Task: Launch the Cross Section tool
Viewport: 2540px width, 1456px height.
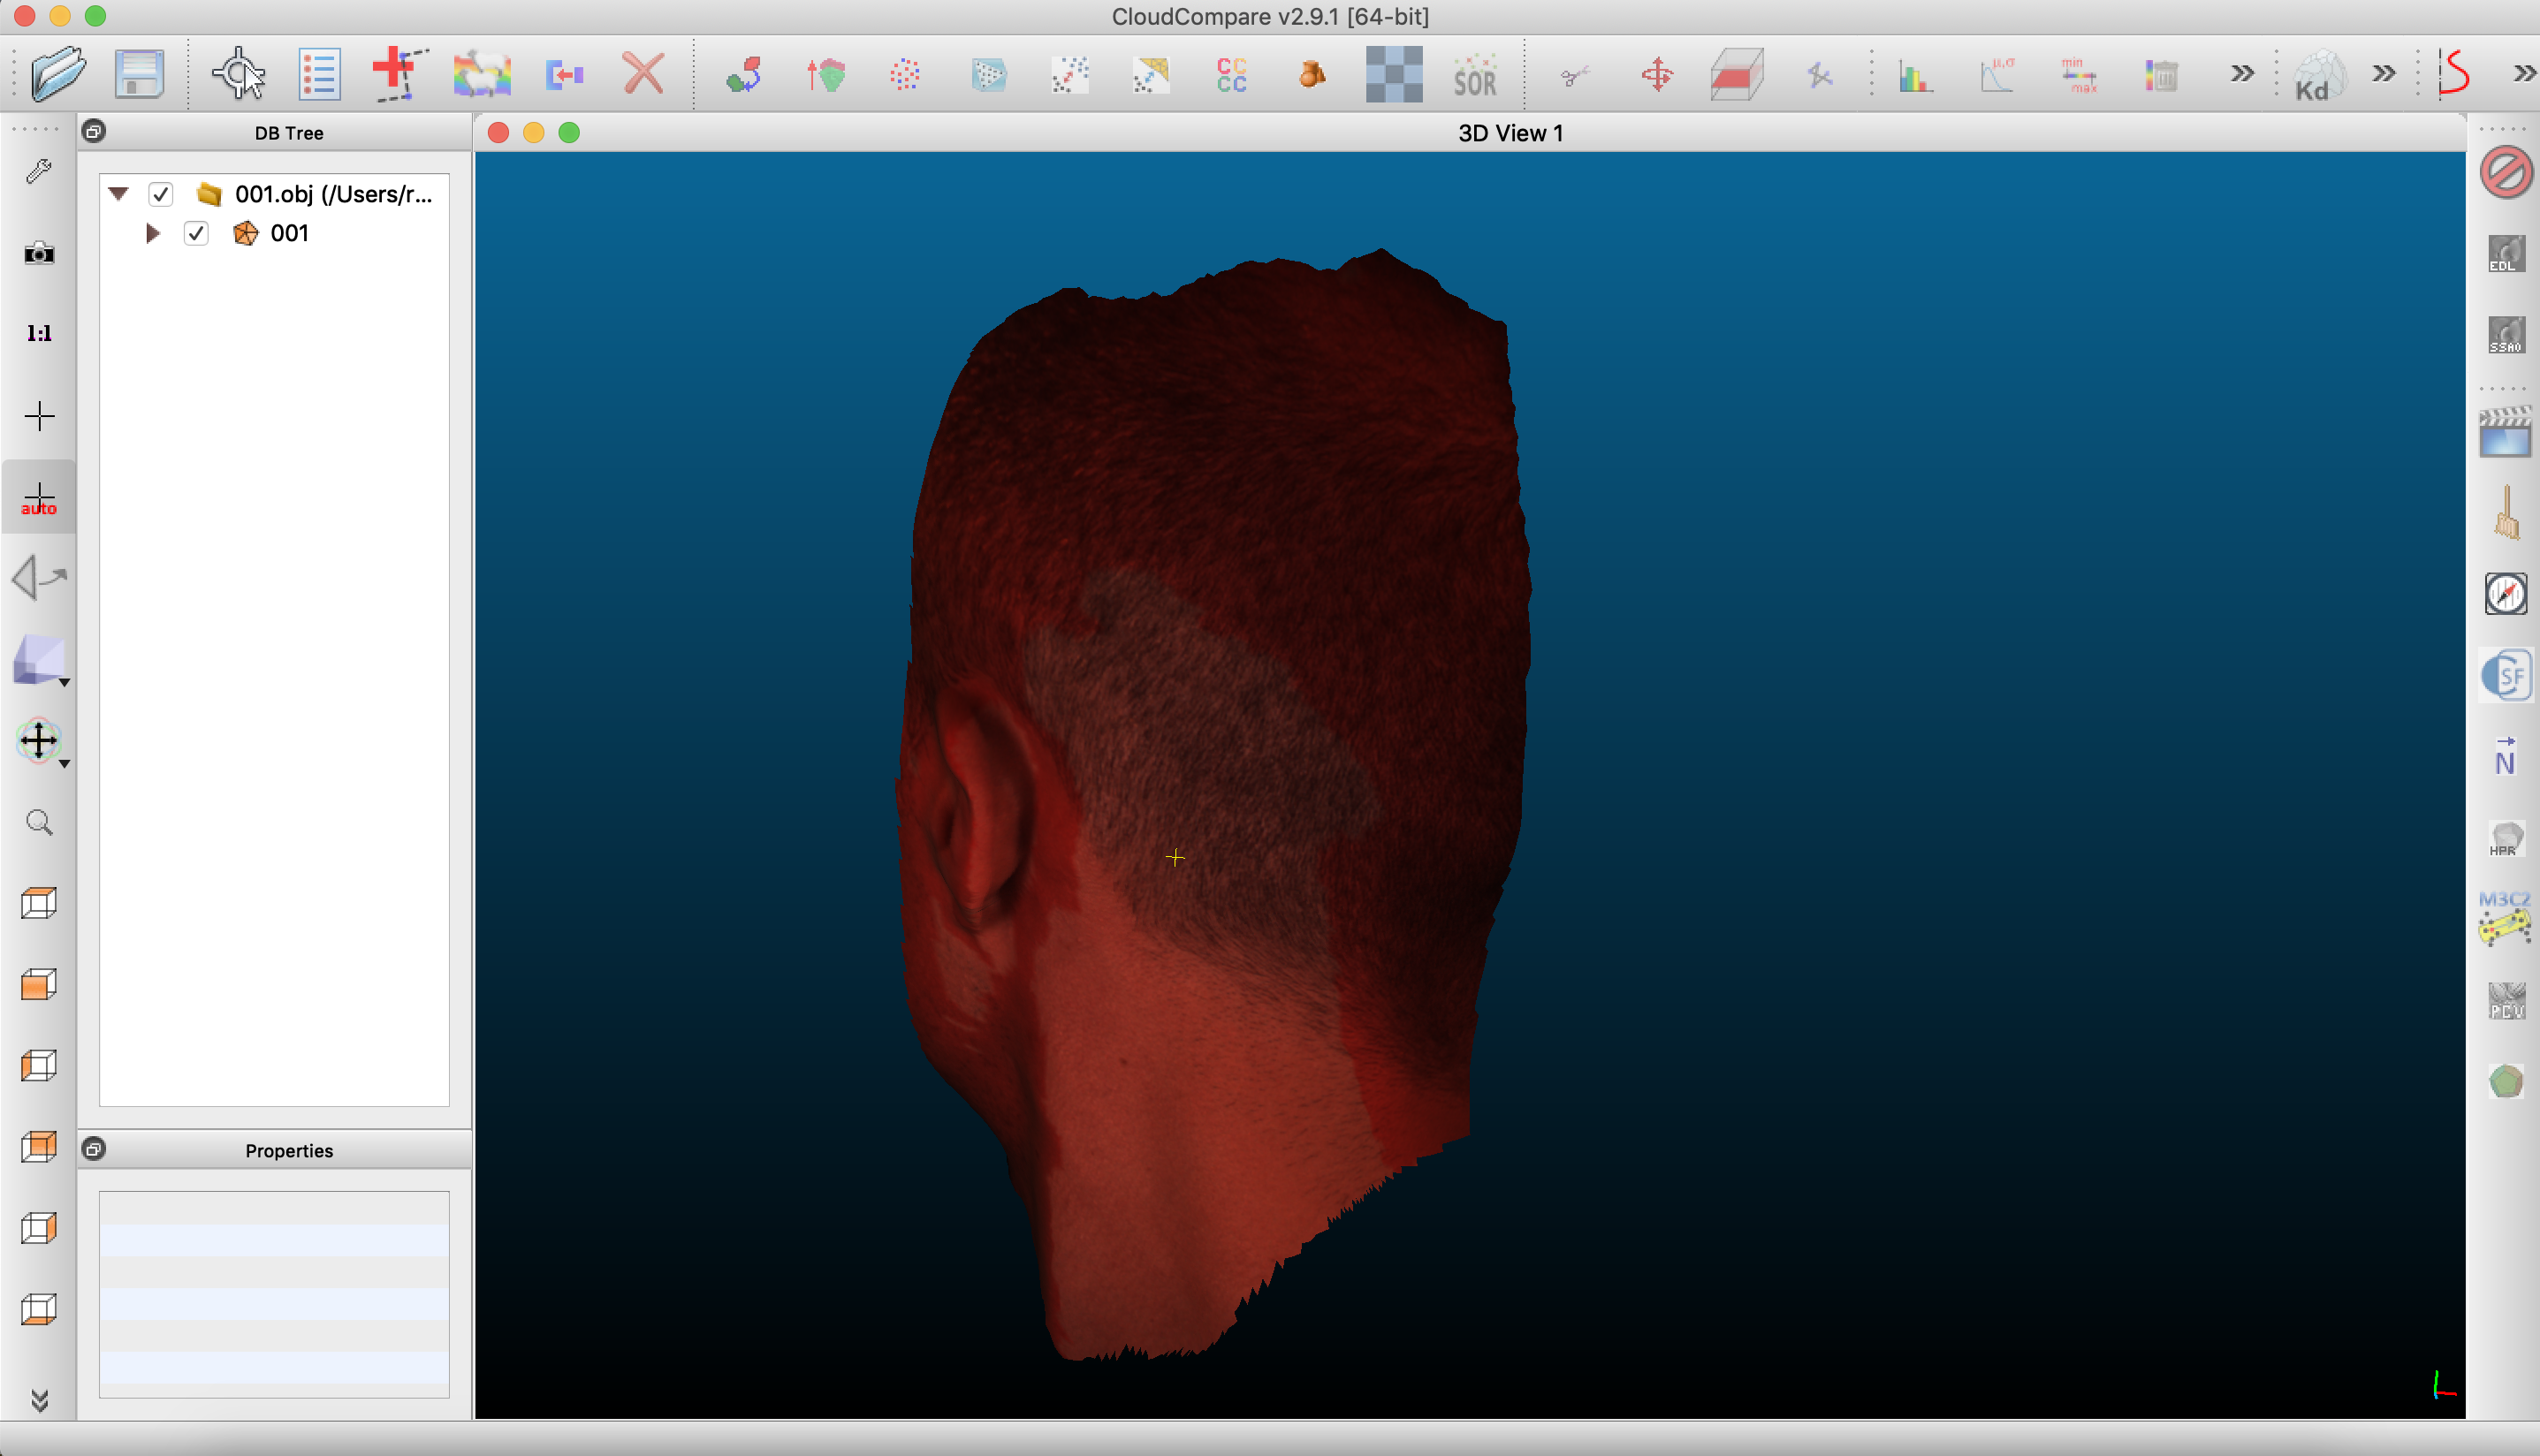Action: click(1737, 73)
